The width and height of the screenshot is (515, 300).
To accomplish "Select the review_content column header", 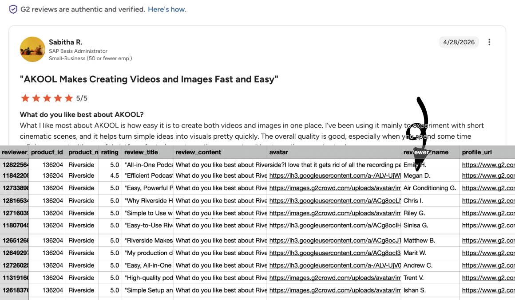I will [220, 152].
